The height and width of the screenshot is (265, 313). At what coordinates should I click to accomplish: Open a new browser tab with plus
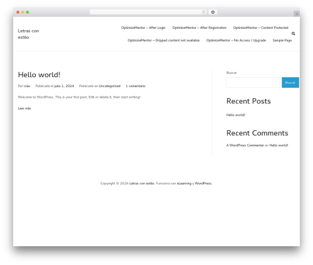(x=297, y=14)
